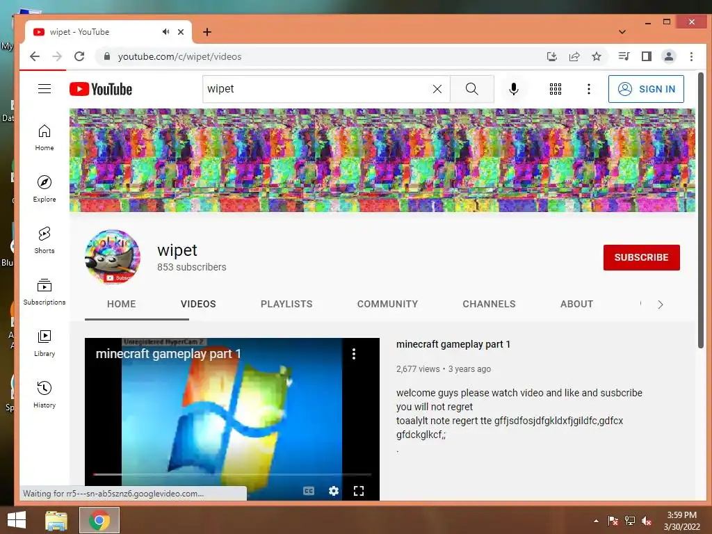Open a new Chrome tab
712x534 pixels.
[x=207, y=32]
